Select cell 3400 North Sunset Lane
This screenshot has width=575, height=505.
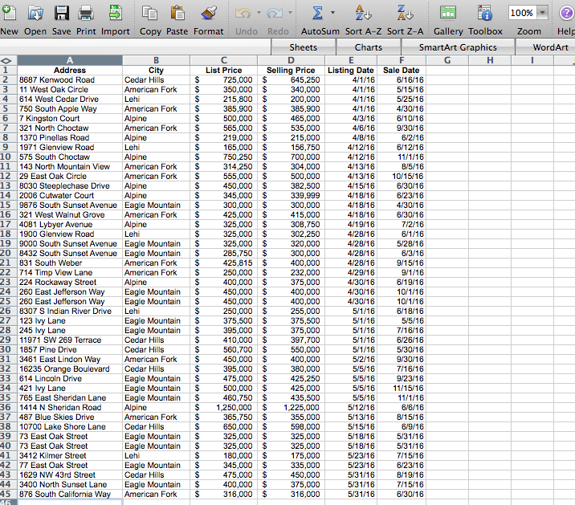[70, 484]
